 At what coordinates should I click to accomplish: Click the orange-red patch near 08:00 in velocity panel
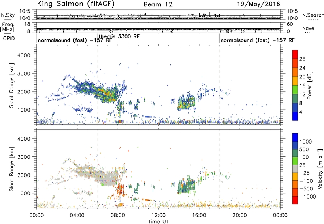(120, 189)
